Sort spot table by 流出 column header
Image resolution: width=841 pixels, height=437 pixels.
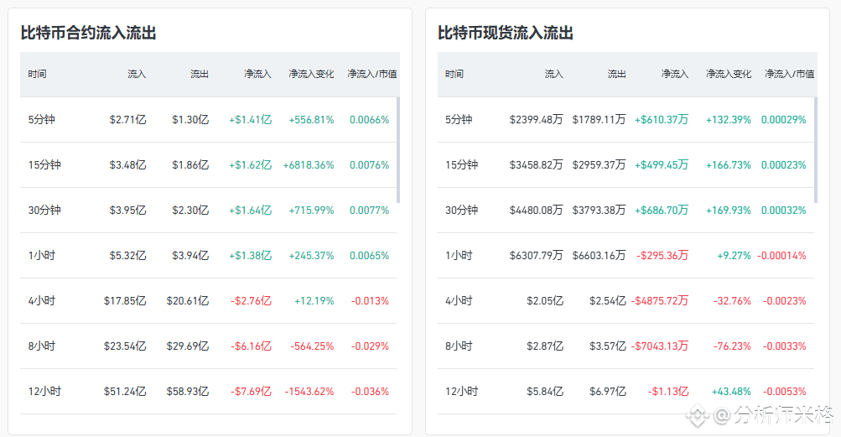[x=617, y=74]
